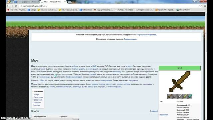This screenshot has height=120, width=213.
Task: Open the Пазлики bookmark
Action: [47, 10]
